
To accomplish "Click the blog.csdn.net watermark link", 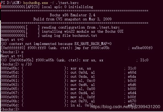I will click(125, 107).
